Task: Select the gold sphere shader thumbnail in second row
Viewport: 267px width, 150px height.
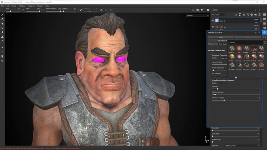Action: 232,57
